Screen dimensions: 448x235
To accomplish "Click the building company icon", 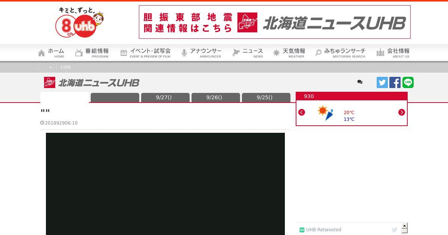I will (x=380, y=53).
